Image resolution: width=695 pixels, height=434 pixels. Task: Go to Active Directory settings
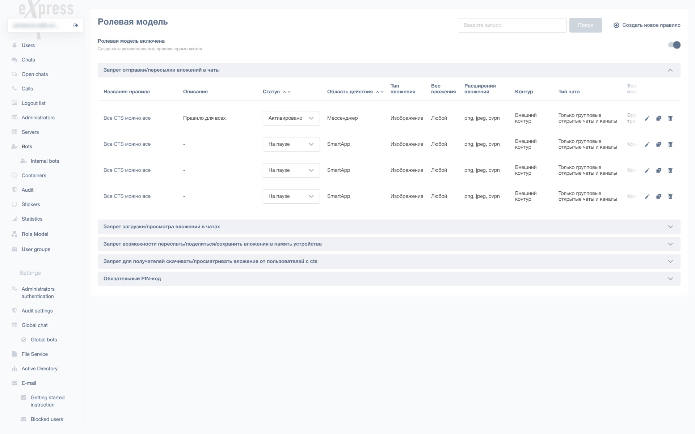[x=39, y=369]
